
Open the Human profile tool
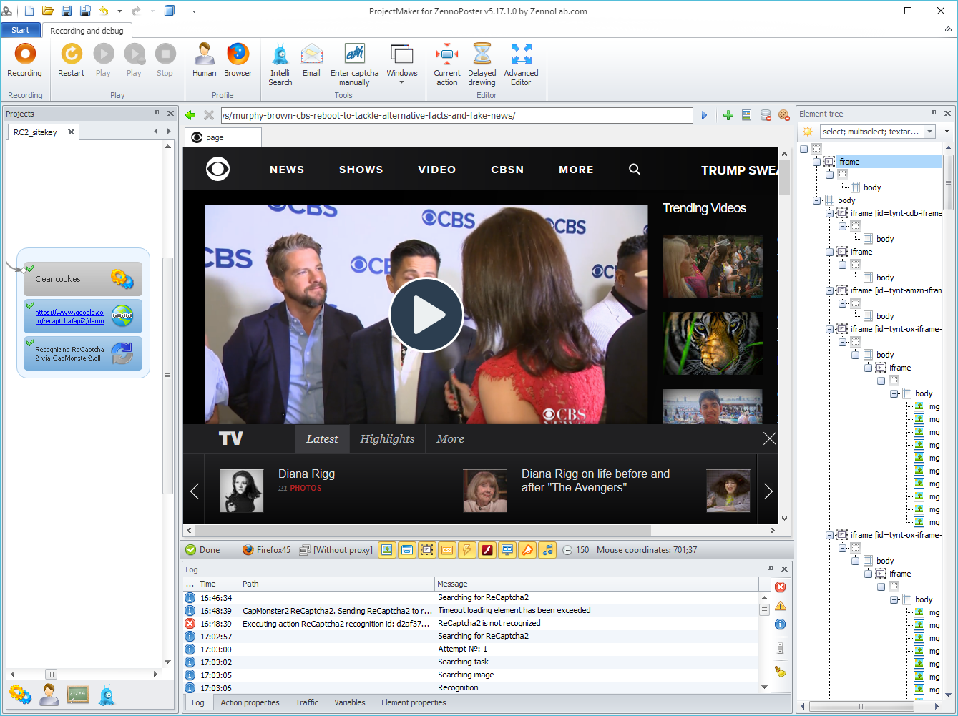tap(204, 61)
